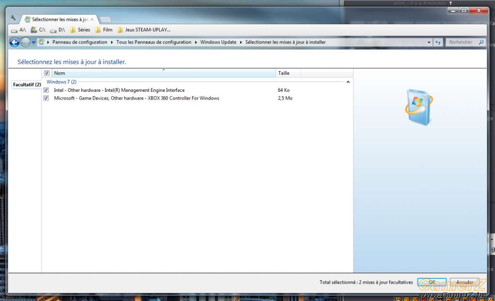Cancel with the Annuler button

coord(464,282)
